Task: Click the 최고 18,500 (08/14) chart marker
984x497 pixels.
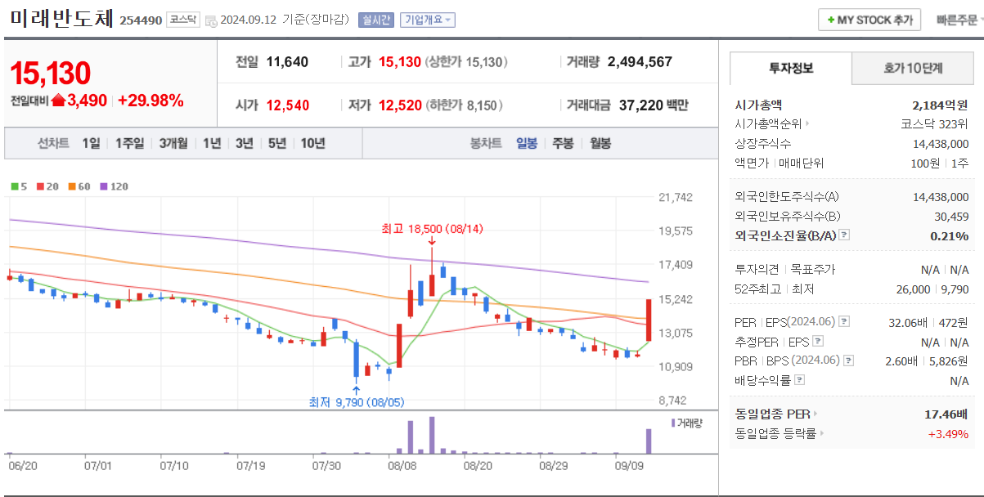Action: click(x=432, y=231)
